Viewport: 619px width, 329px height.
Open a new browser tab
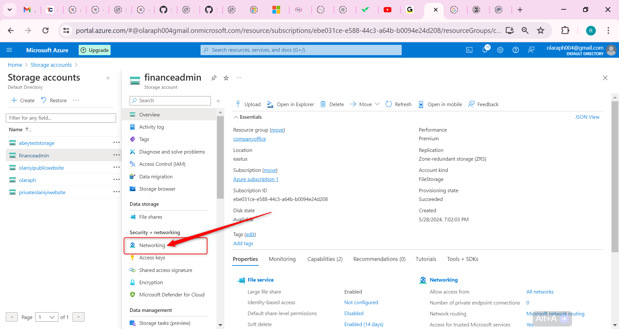coord(520,10)
